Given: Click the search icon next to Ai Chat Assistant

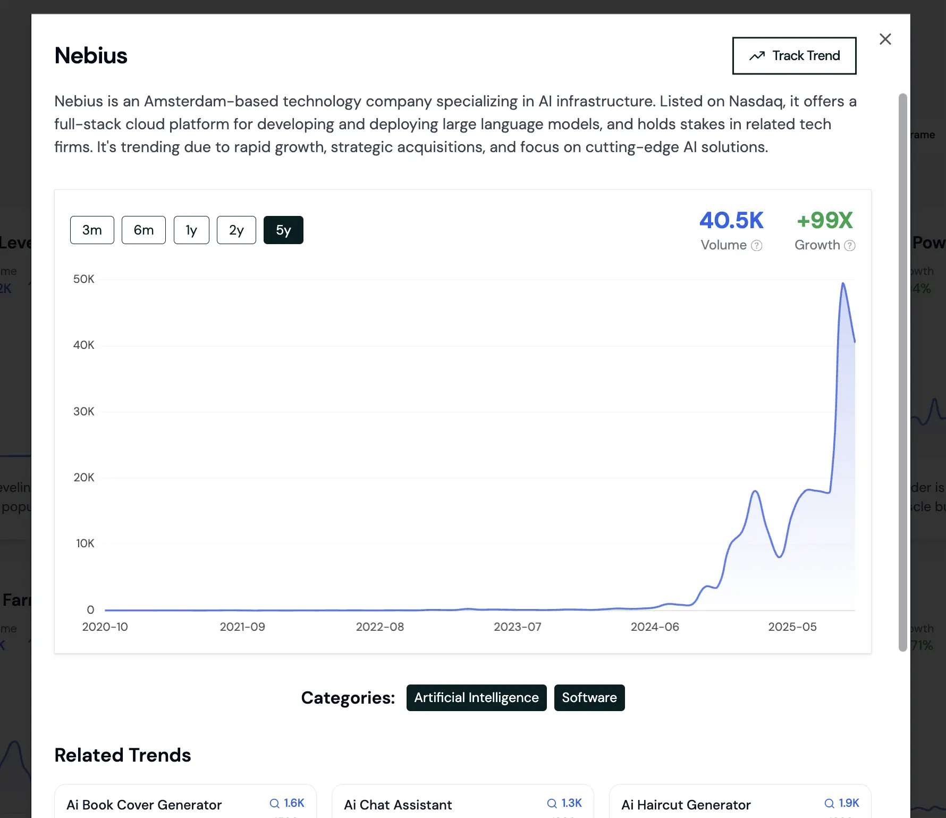Looking at the screenshot, I should 552,803.
